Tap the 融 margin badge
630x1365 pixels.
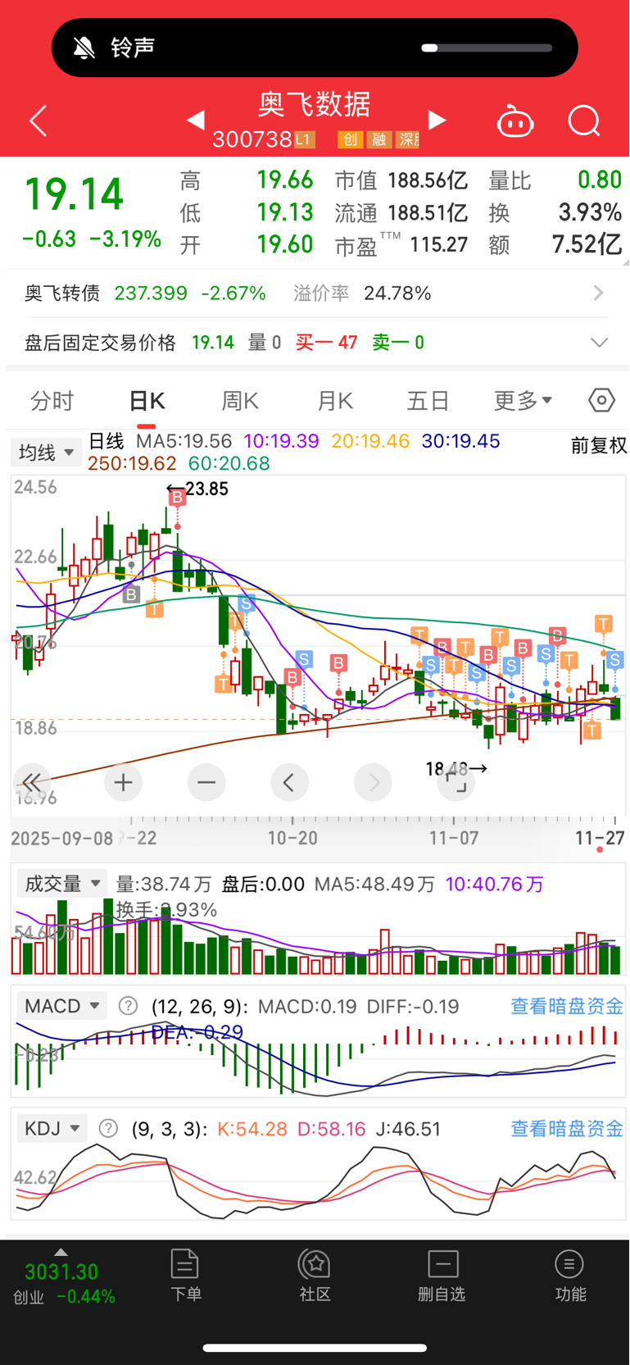click(x=378, y=139)
